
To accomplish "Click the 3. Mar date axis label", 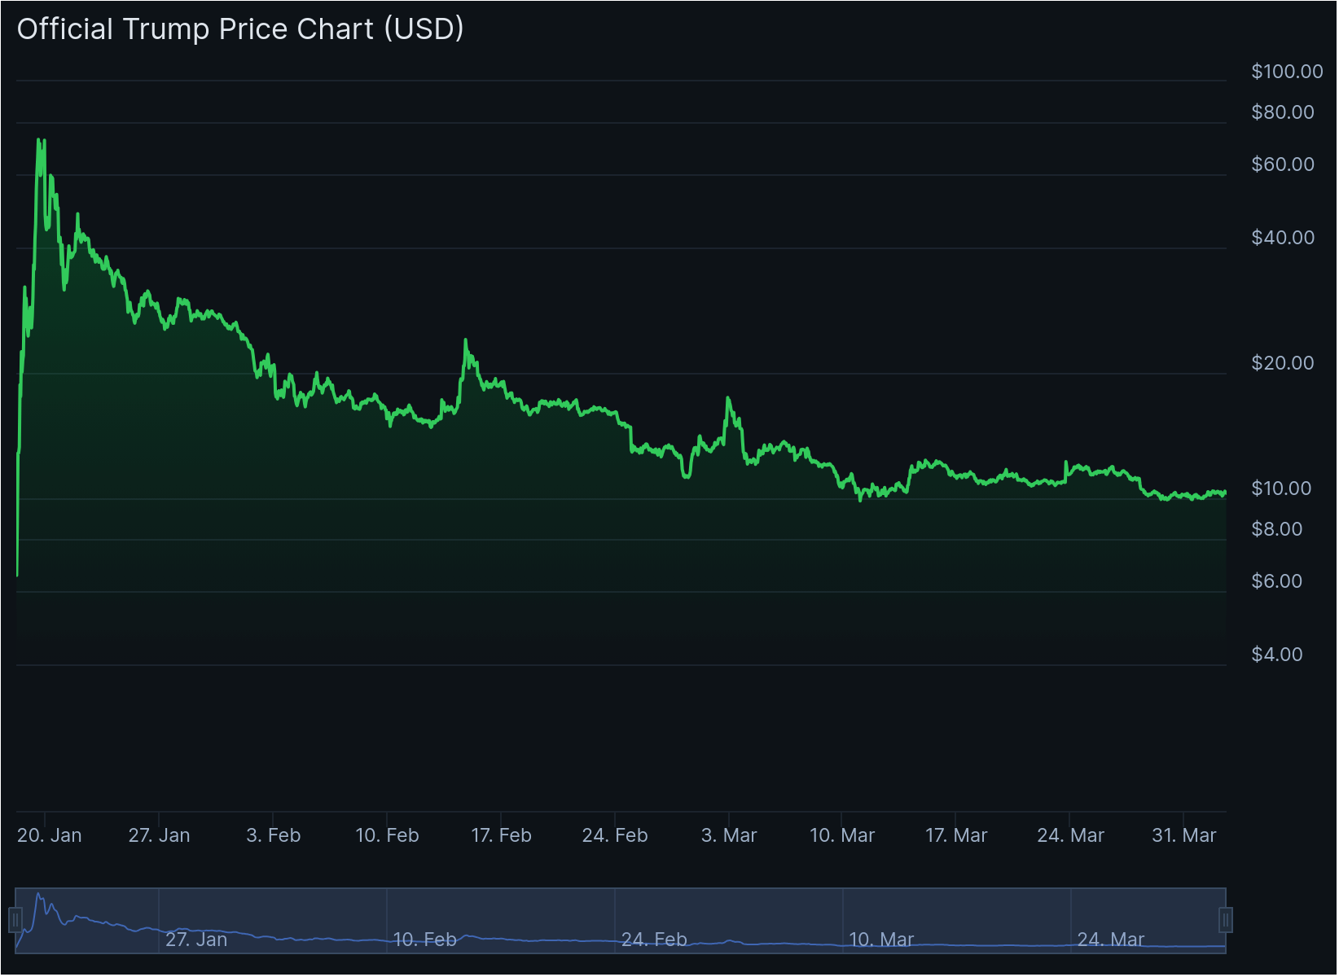I will [729, 835].
